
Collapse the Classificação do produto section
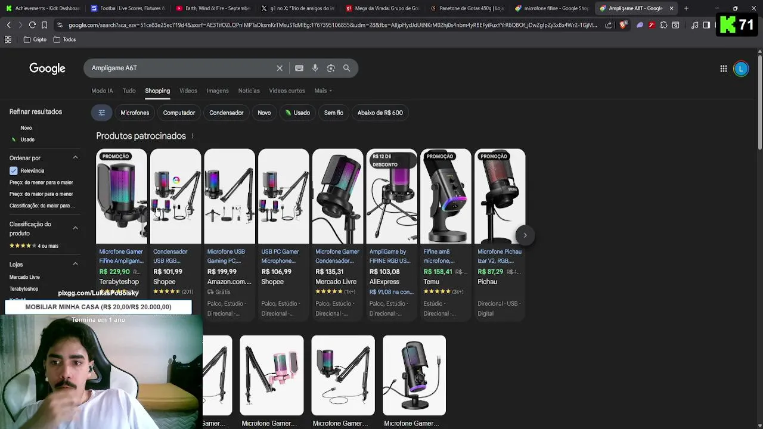click(75, 228)
